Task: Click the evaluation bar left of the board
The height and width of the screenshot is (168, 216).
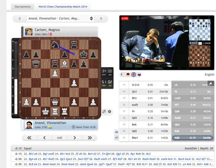Action: coord(16,78)
